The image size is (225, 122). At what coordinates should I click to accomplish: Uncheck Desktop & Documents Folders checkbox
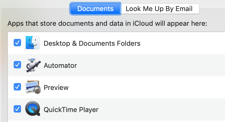click(x=17, y=43)
